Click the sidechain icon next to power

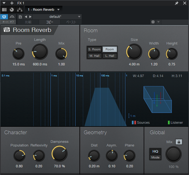click(12, 17)
